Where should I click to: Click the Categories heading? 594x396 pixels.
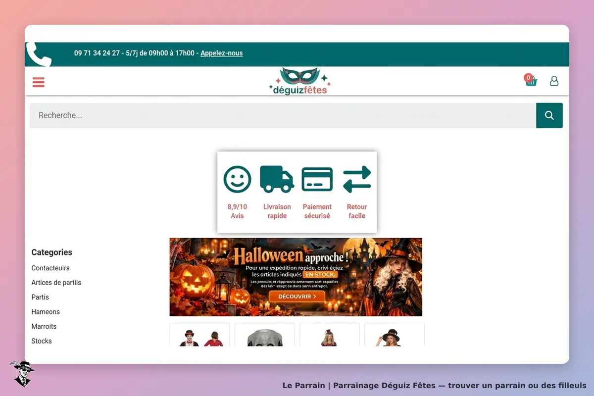pyautogui.click(x=52, y=252)
